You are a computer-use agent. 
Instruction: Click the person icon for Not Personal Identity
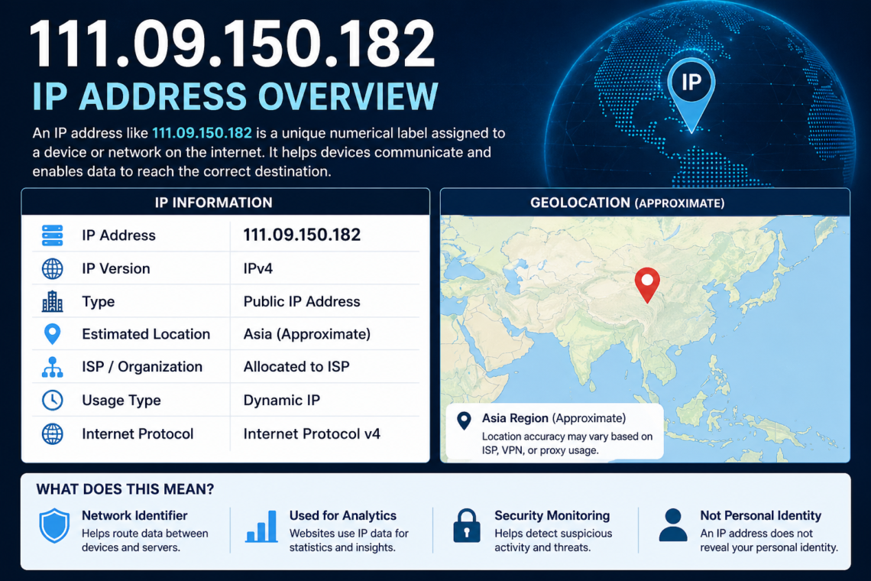(x=672, y=526)
